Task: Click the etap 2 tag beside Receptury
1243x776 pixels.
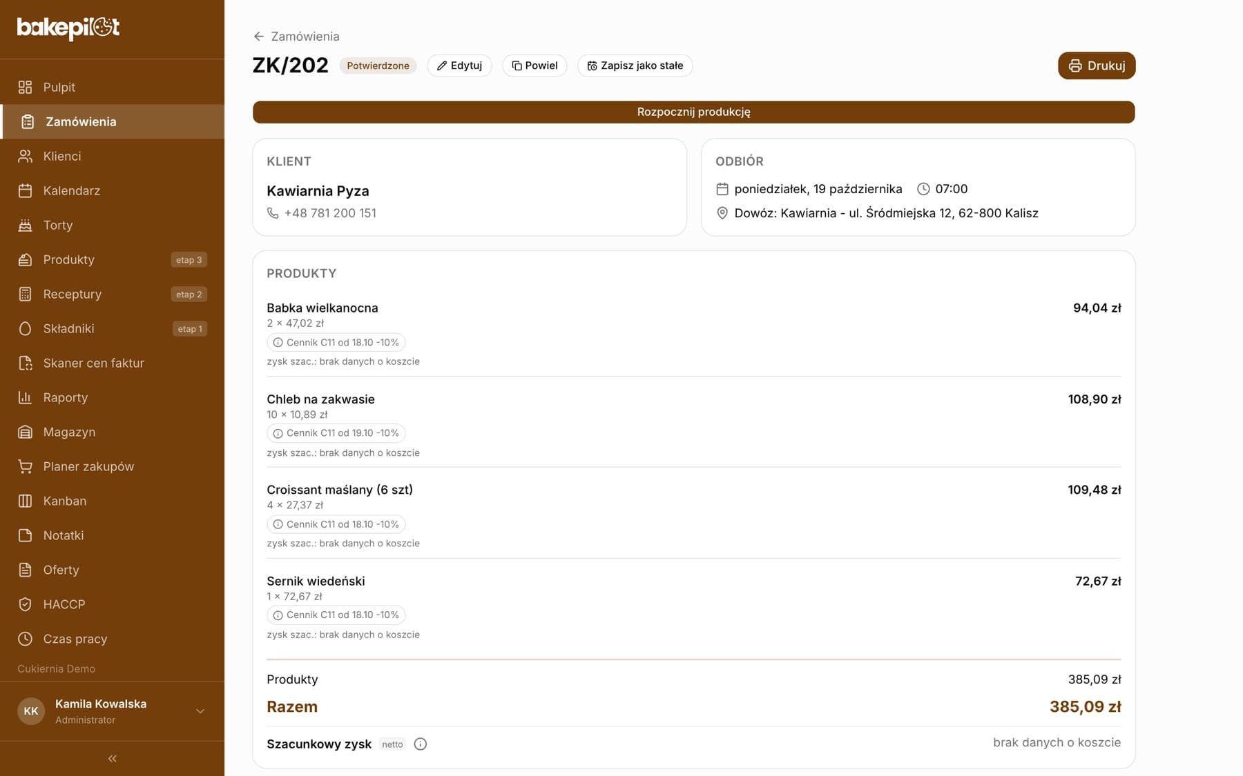Action: (189, 295)
